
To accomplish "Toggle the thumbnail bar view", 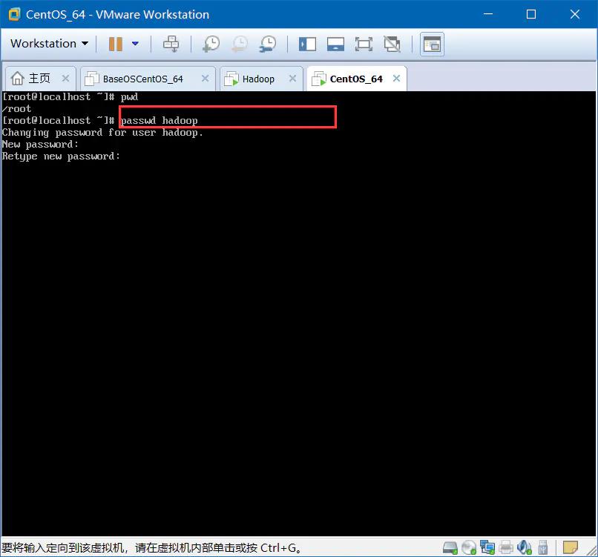I will [x=335, y=44].
